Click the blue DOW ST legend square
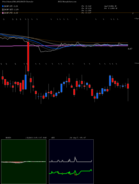The image size is (139, 184). [3, 6]
